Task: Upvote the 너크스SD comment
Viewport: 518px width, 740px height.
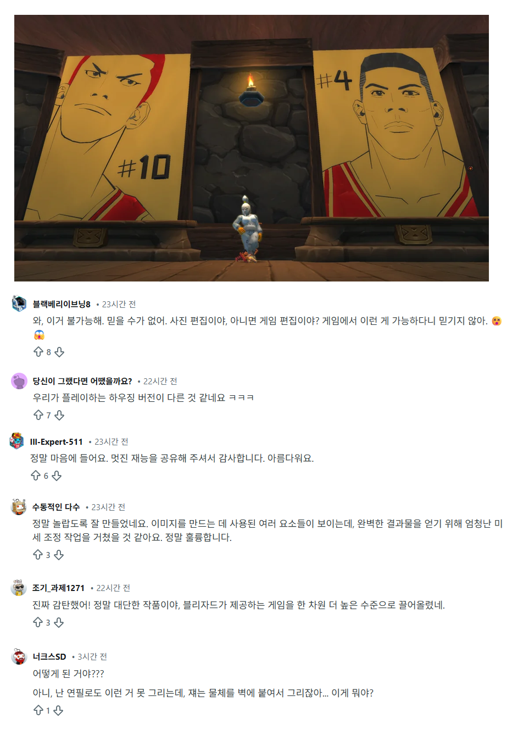Action: [38, 710]
